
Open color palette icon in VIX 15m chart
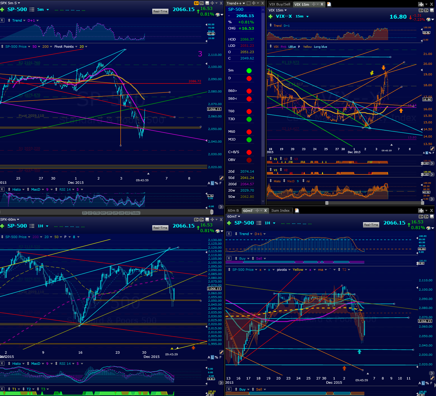[x=428, y=20]
